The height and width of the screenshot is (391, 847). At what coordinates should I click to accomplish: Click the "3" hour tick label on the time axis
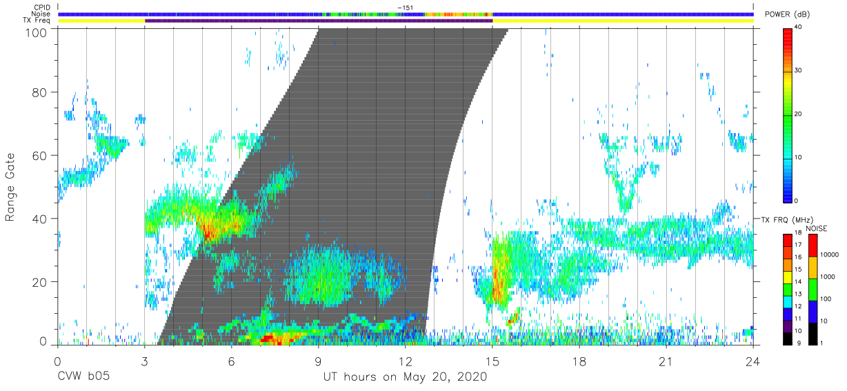click(x=144, y=362)
